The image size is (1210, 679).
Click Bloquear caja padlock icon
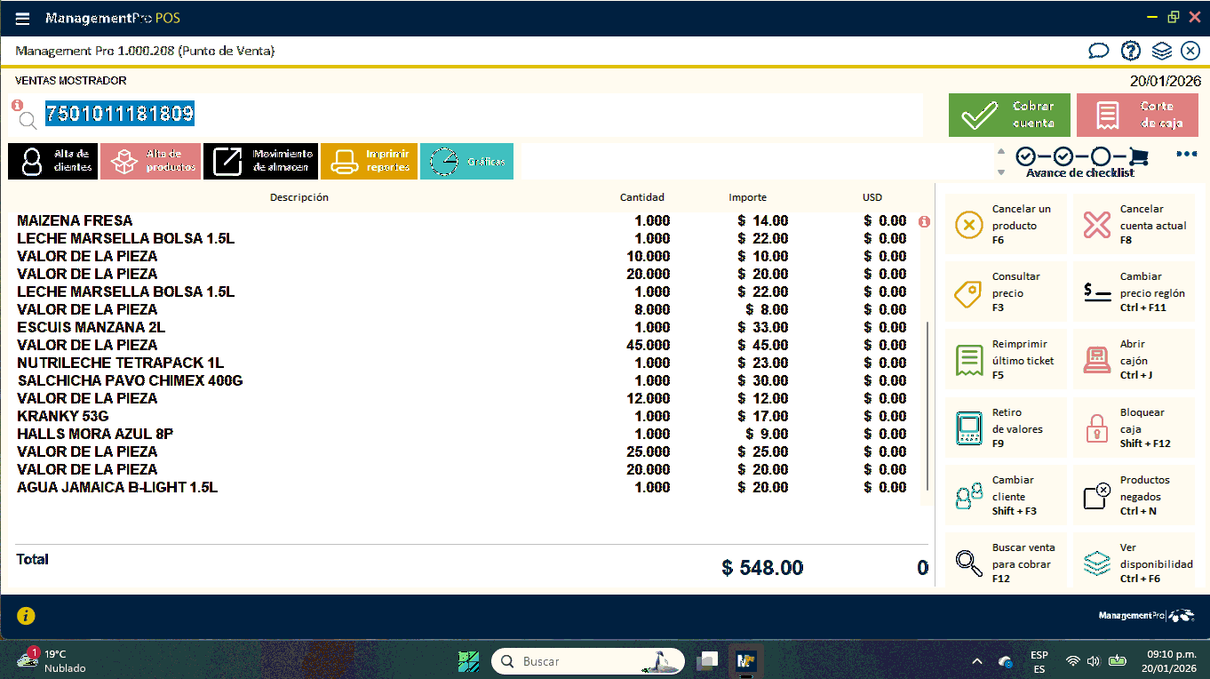pos(1097,428)
